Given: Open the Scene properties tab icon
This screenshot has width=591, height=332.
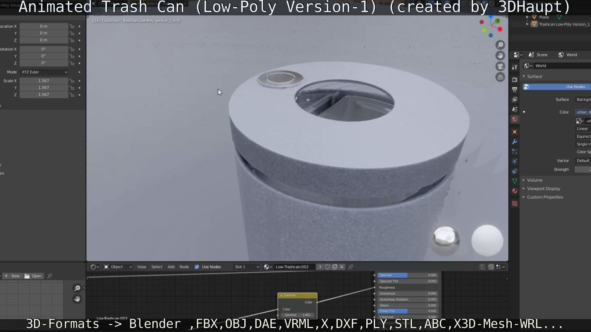Looking at the screenshot, I should point(515,109).
